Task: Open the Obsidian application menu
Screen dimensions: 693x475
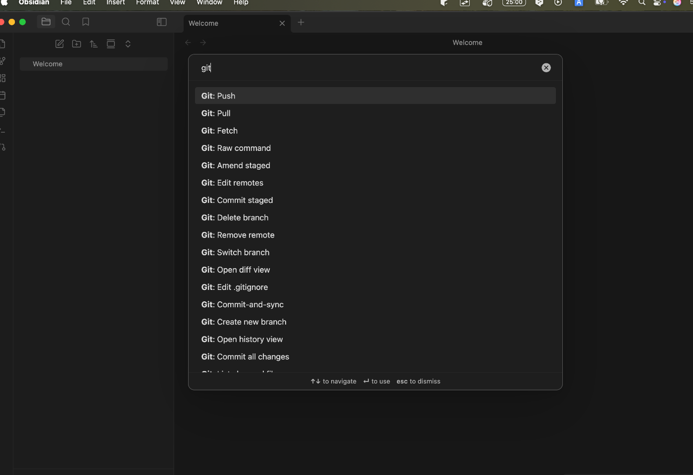Action: pyautogui.click(x=34, y=2)
